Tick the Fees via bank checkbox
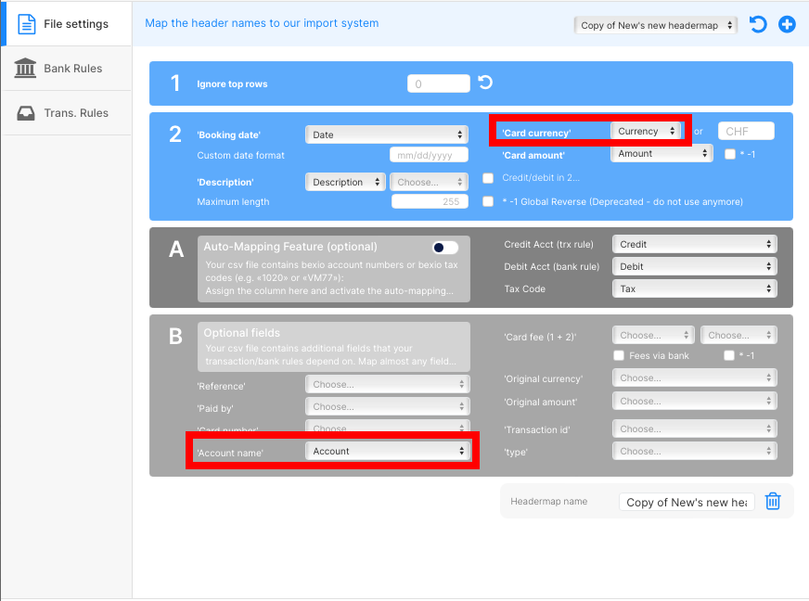 pos(619,355)
